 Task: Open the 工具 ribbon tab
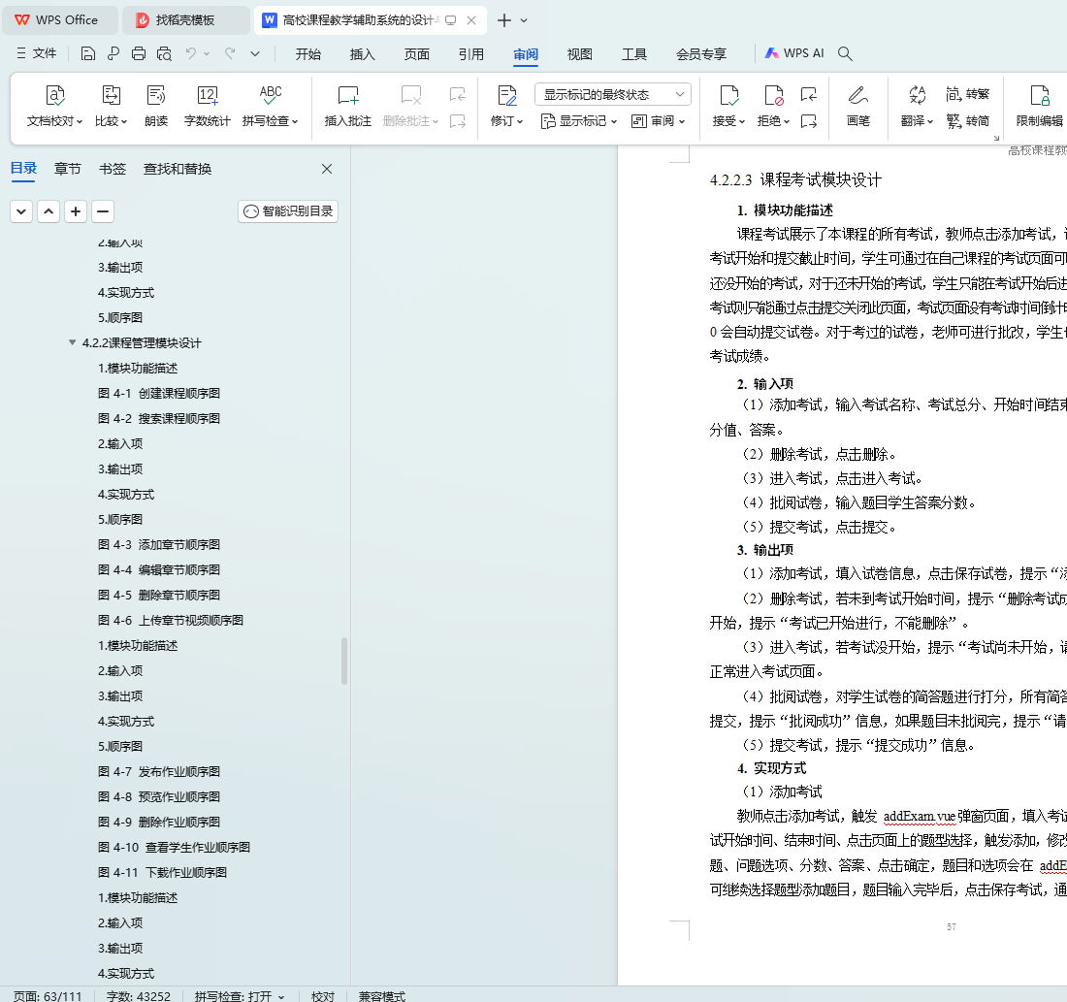634,53
